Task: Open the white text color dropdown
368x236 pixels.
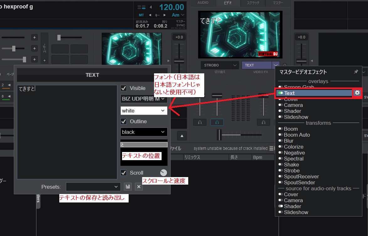Action: pyautogui.click(x=144, y=111)
